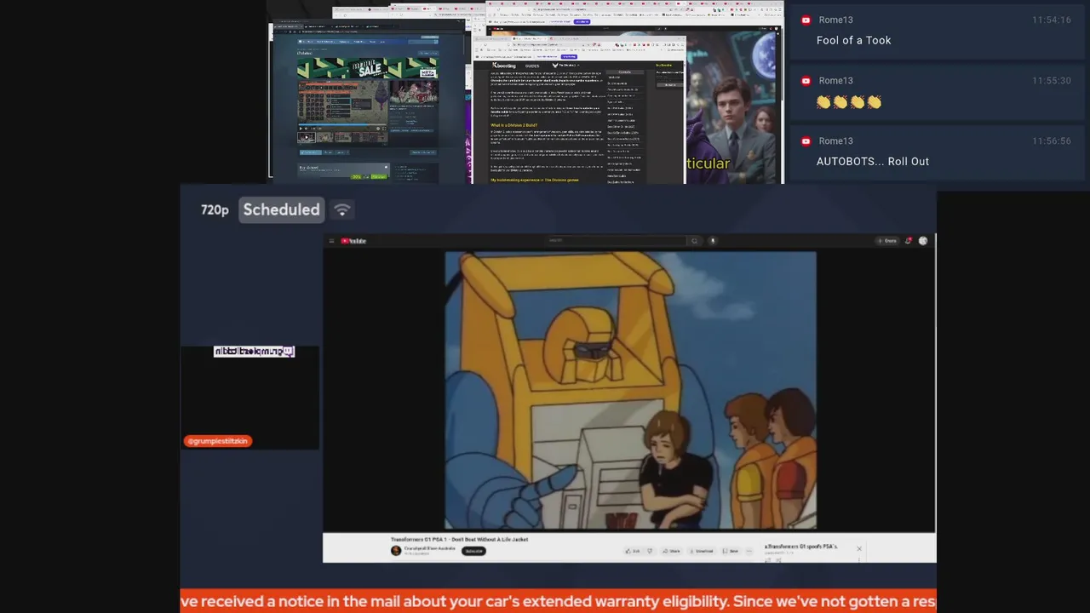Select the clapping emoji chat message

[848, 102]
